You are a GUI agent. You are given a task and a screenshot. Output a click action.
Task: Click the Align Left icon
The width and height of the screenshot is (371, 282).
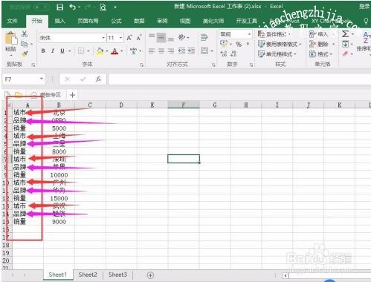click(152, 51)
